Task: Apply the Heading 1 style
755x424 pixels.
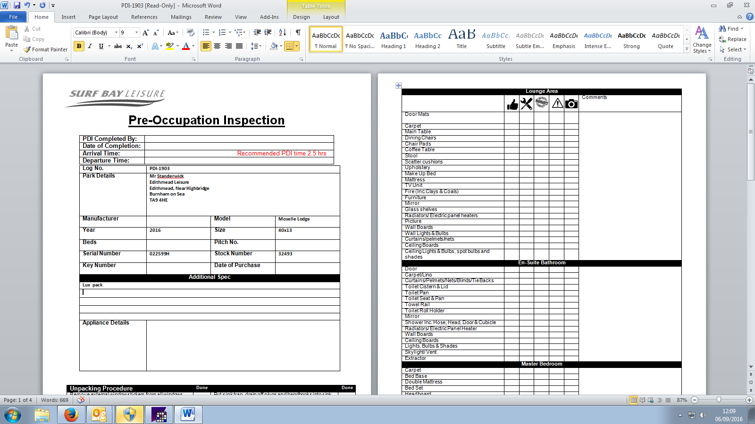Action: 394,39
